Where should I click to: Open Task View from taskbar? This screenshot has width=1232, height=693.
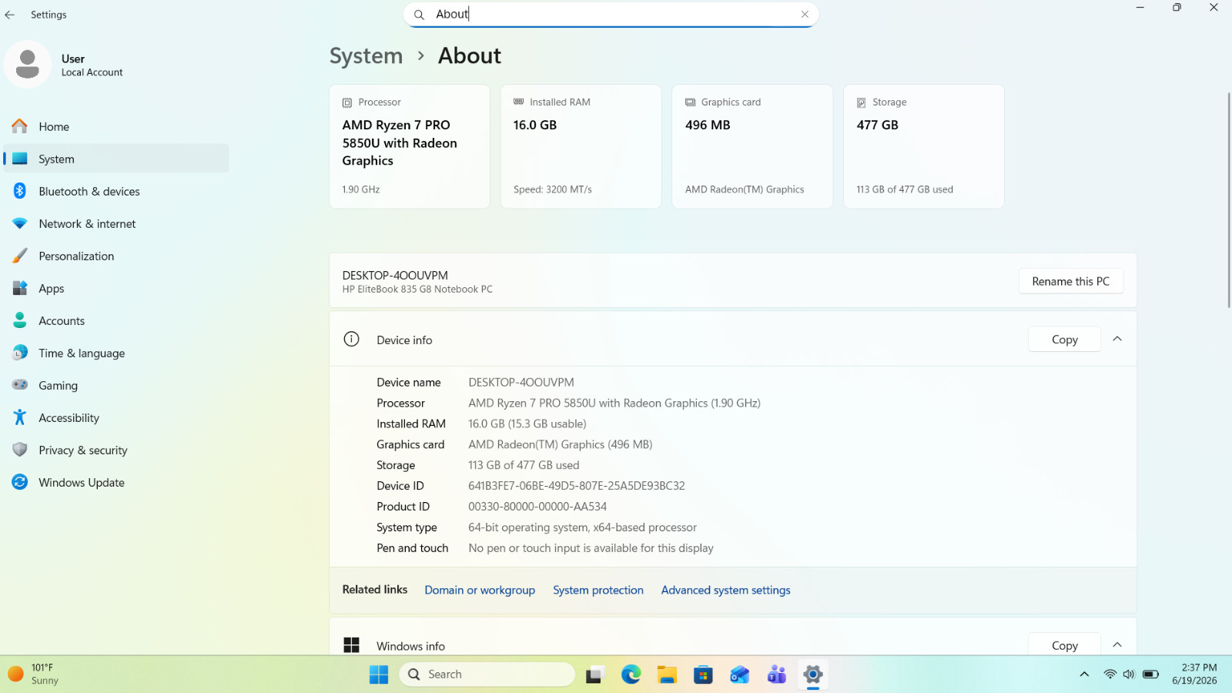tap(594, 675)
